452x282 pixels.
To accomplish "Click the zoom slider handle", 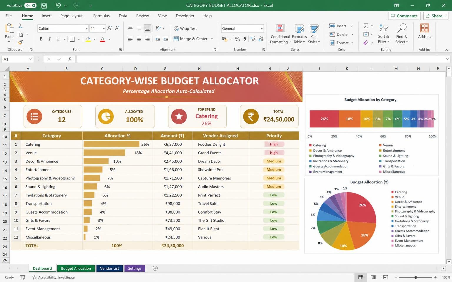I will (x=416, y=277).
